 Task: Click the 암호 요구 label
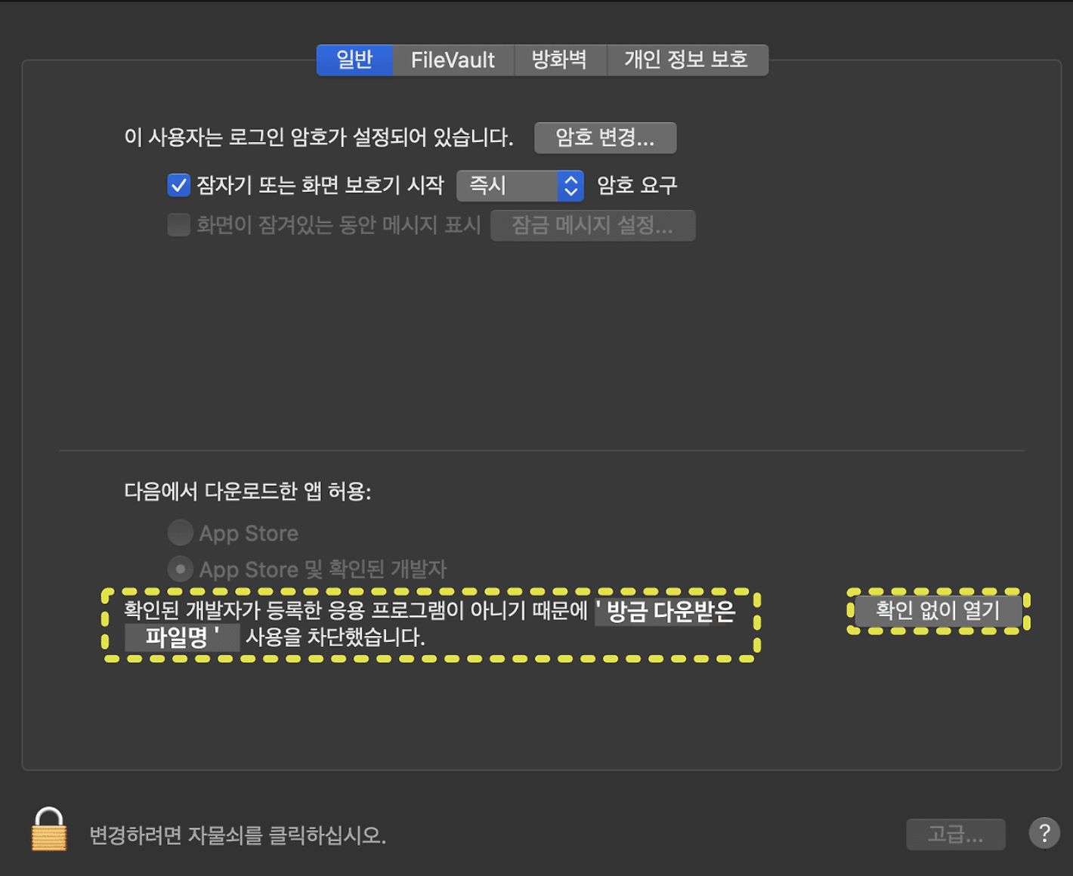tap(637, 186)
